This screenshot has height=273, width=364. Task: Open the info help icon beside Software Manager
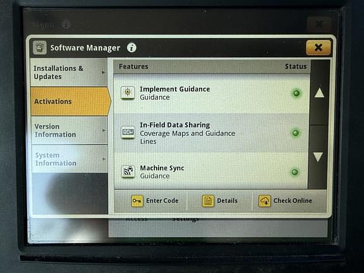pos(131,48)
